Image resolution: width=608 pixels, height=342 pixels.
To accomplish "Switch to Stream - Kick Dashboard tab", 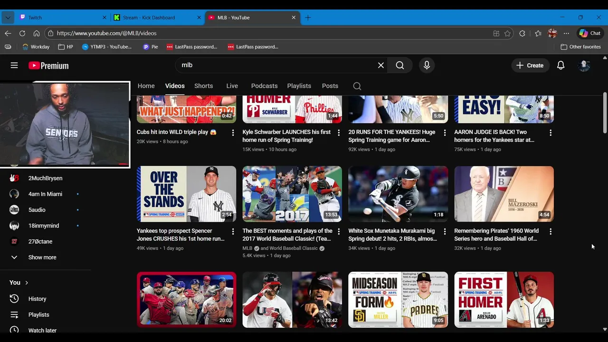I will tap(158, 18).
